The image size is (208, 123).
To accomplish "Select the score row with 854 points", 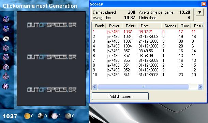I will 148,65.
